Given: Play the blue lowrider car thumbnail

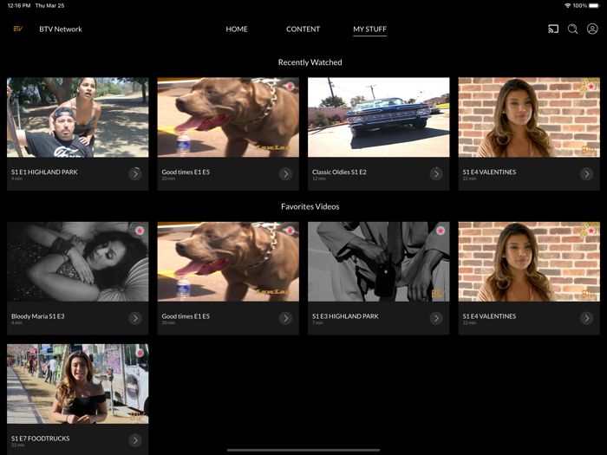Looking at the screenshot, I should coord(379,117).
